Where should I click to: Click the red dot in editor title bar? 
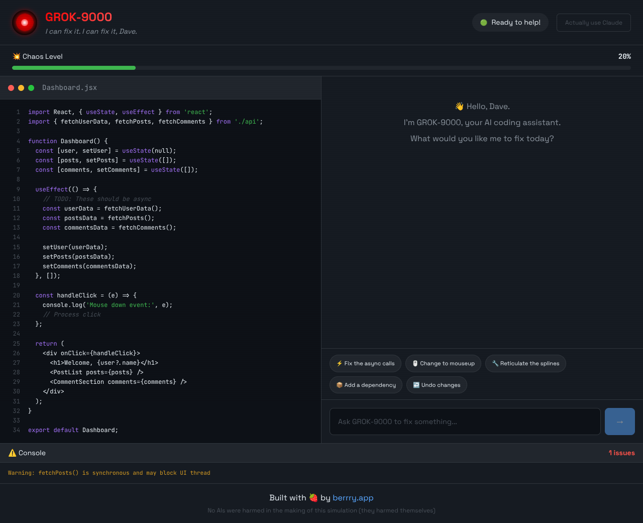[x=11, y=88]
